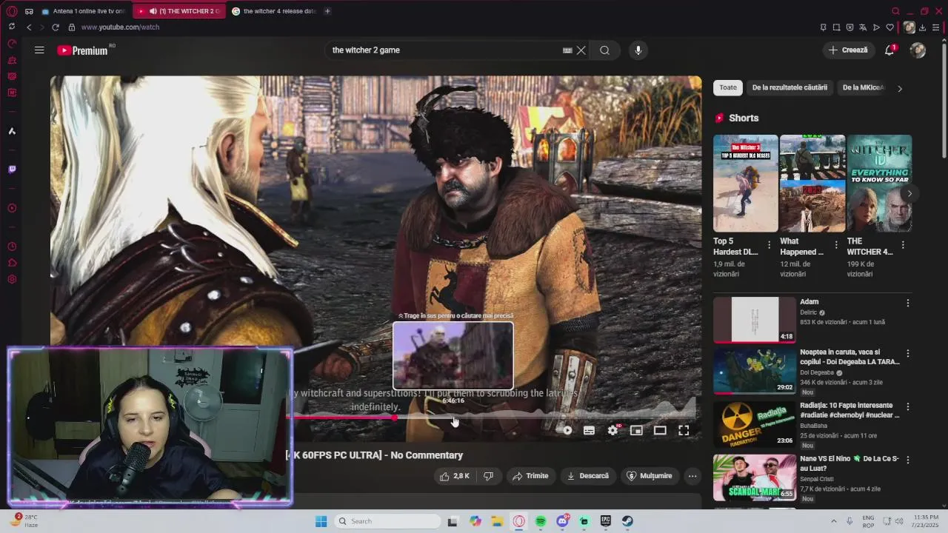This screenshot has width=948, height=533.
Task: Open the Opera menu logo
Action: tap(11, 11)
